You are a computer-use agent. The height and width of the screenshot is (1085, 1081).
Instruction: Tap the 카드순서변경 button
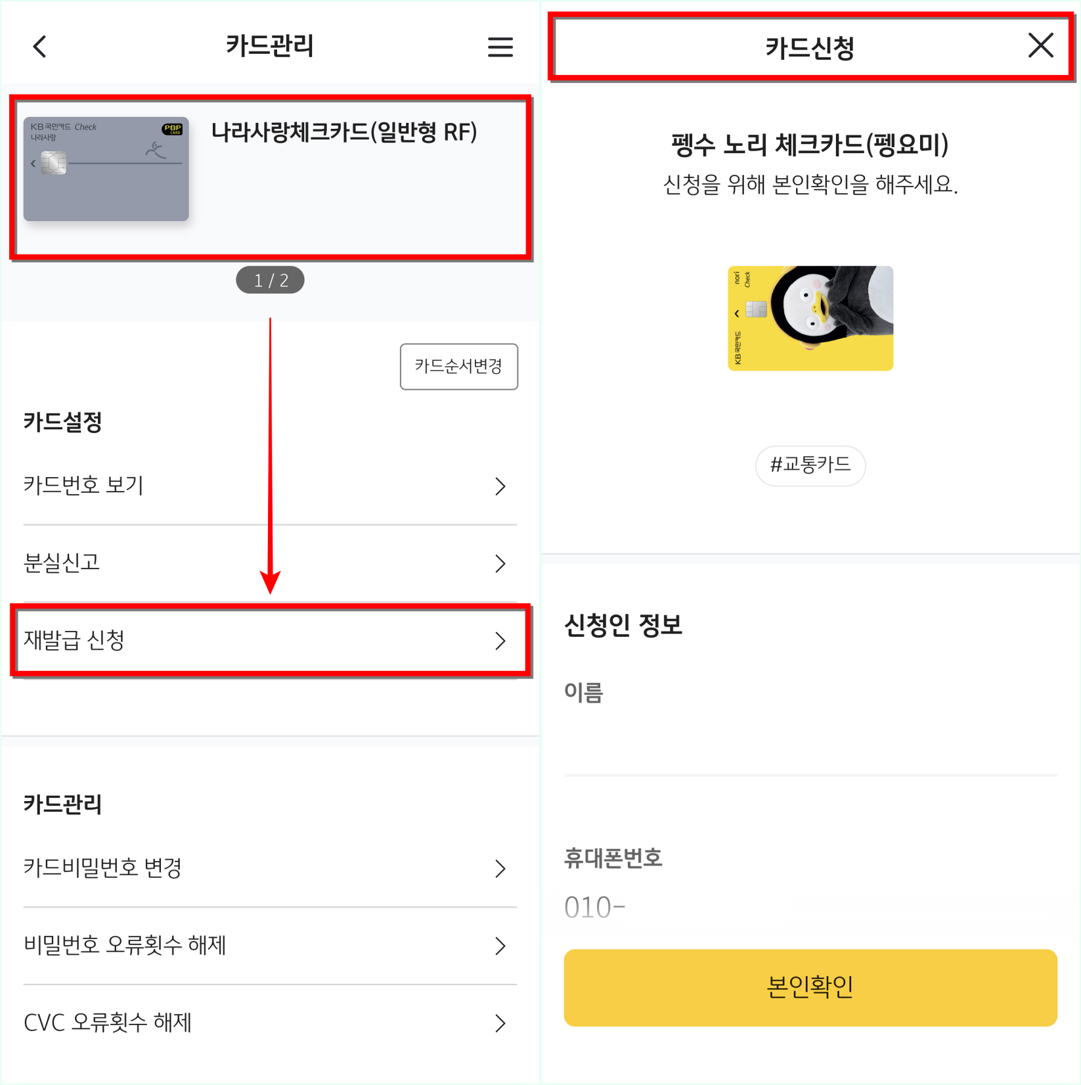pos(458,367)
